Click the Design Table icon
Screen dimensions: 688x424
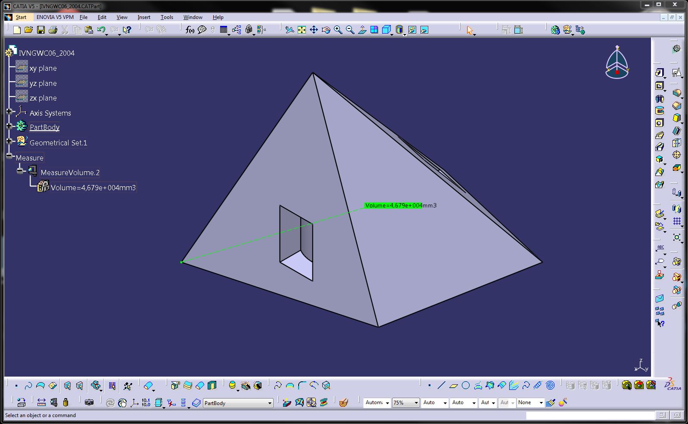click(x=224, y=30)
